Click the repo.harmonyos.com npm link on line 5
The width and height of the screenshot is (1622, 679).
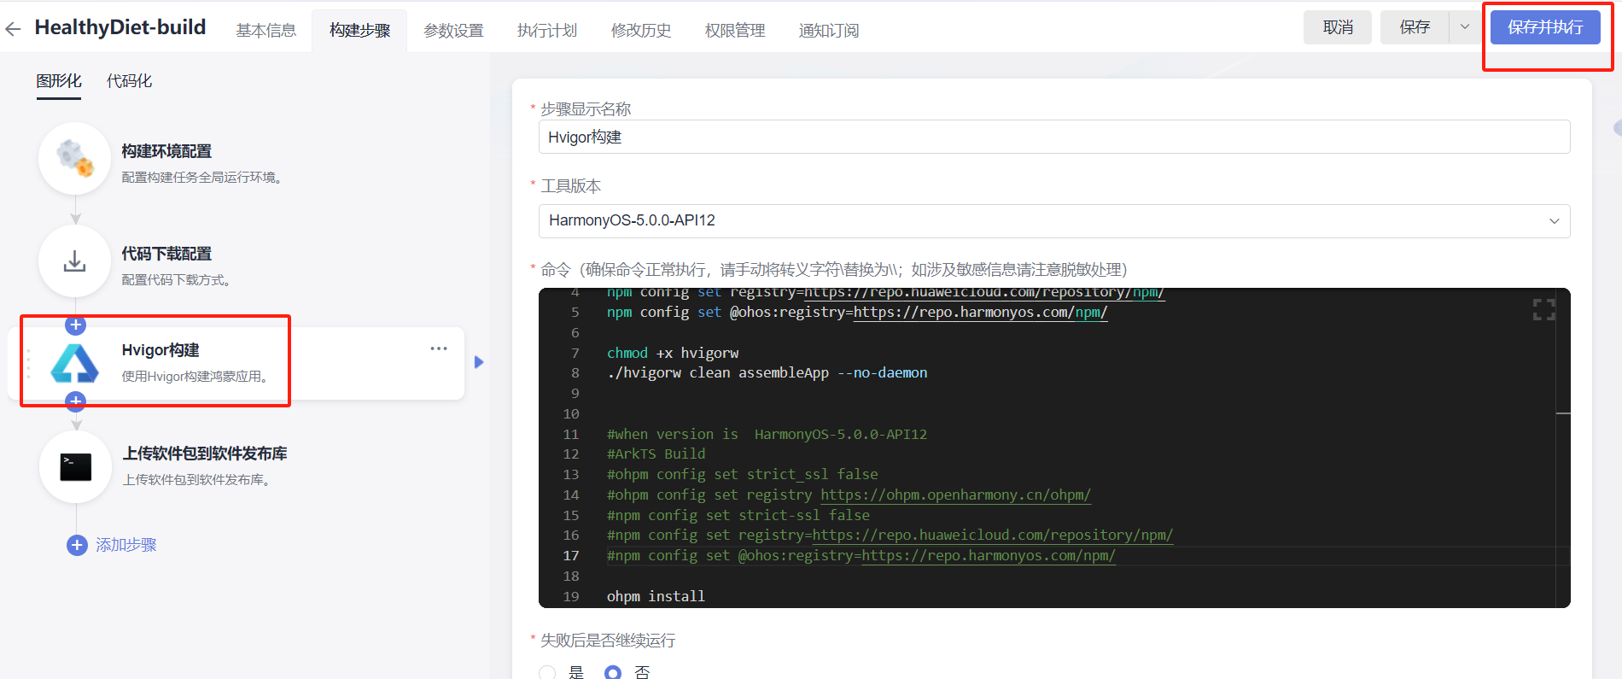[980, 313]
